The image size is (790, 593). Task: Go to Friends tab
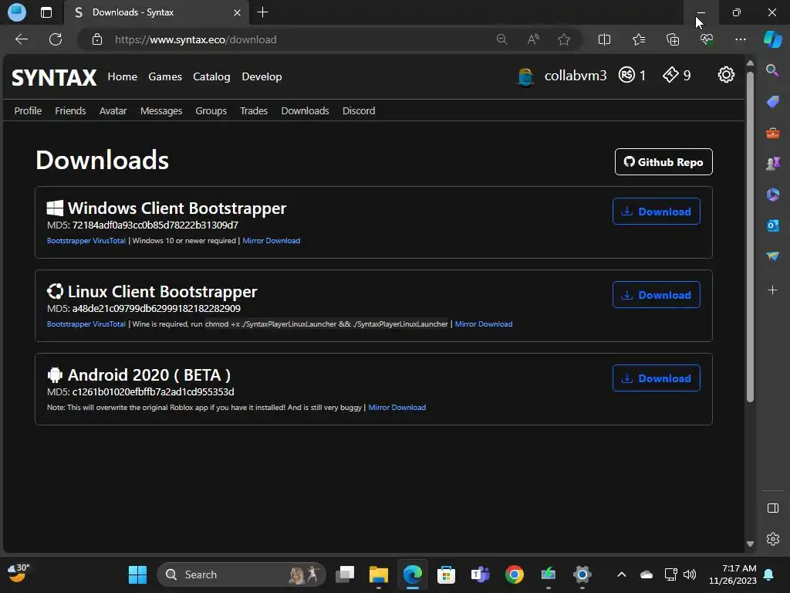point(70,111)
